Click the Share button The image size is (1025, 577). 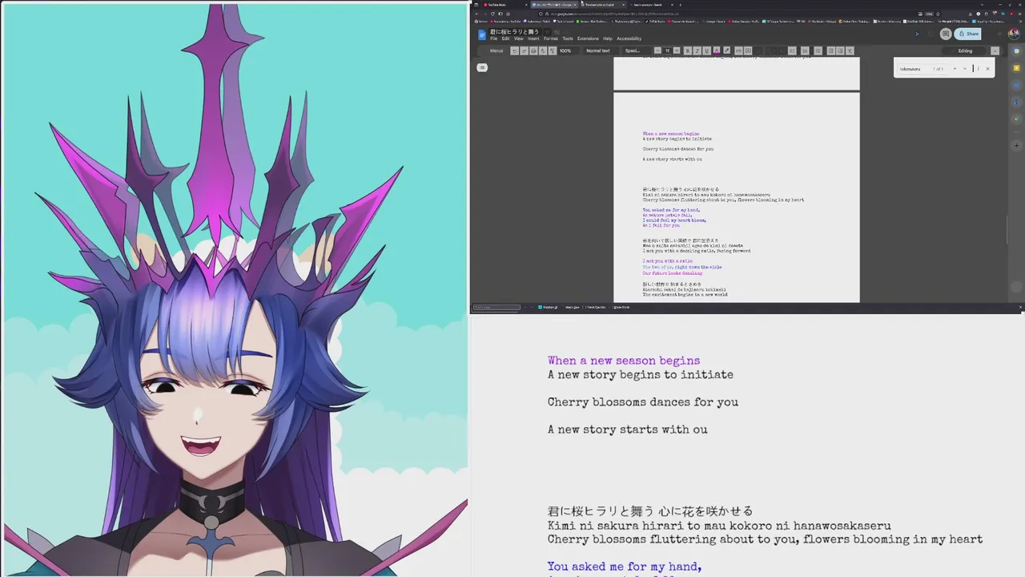(x=967, y=34)
